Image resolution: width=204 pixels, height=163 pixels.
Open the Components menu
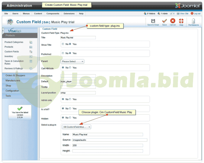click(53, 13)
